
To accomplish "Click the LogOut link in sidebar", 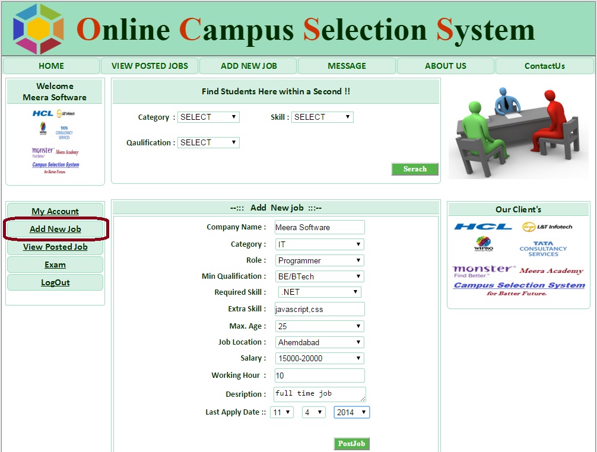I will coord(55,282).
